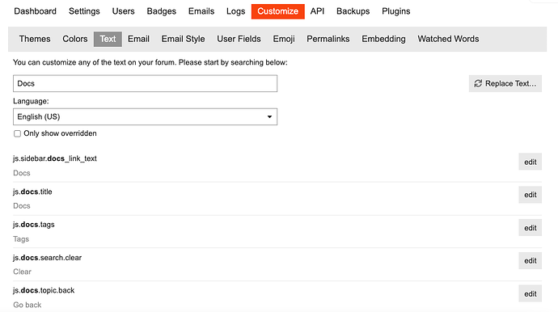Viewport: 558px width, 312px height.
Task: Open the Email sub-tab
Action: [x=138, y=39]
